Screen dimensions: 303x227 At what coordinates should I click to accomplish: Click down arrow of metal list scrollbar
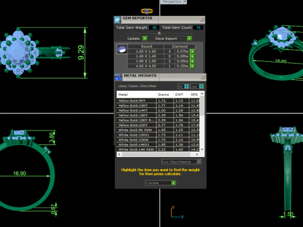tap(202, 149)
